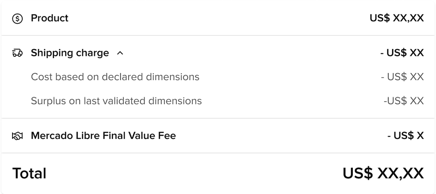
Task: Click the Total label
Action: click(29, 173)
